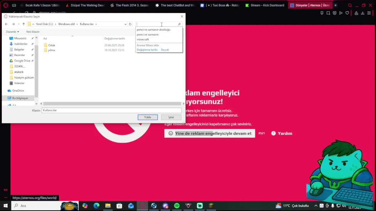Open the Yardım help link
The height and width of the screenshot is (211, 376).
282,133
